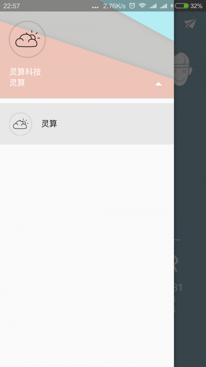Click the 灵算 subtitle under 灵算科技
The width and height of the screenshot is (206, 367).
click(x=17, y=83)
